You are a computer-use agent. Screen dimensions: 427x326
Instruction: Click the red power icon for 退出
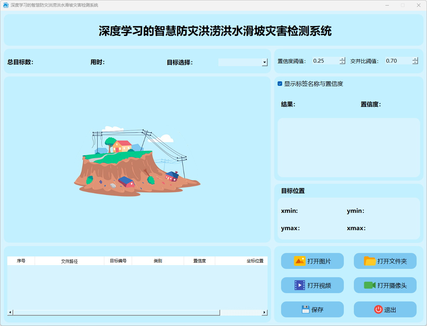378,309
